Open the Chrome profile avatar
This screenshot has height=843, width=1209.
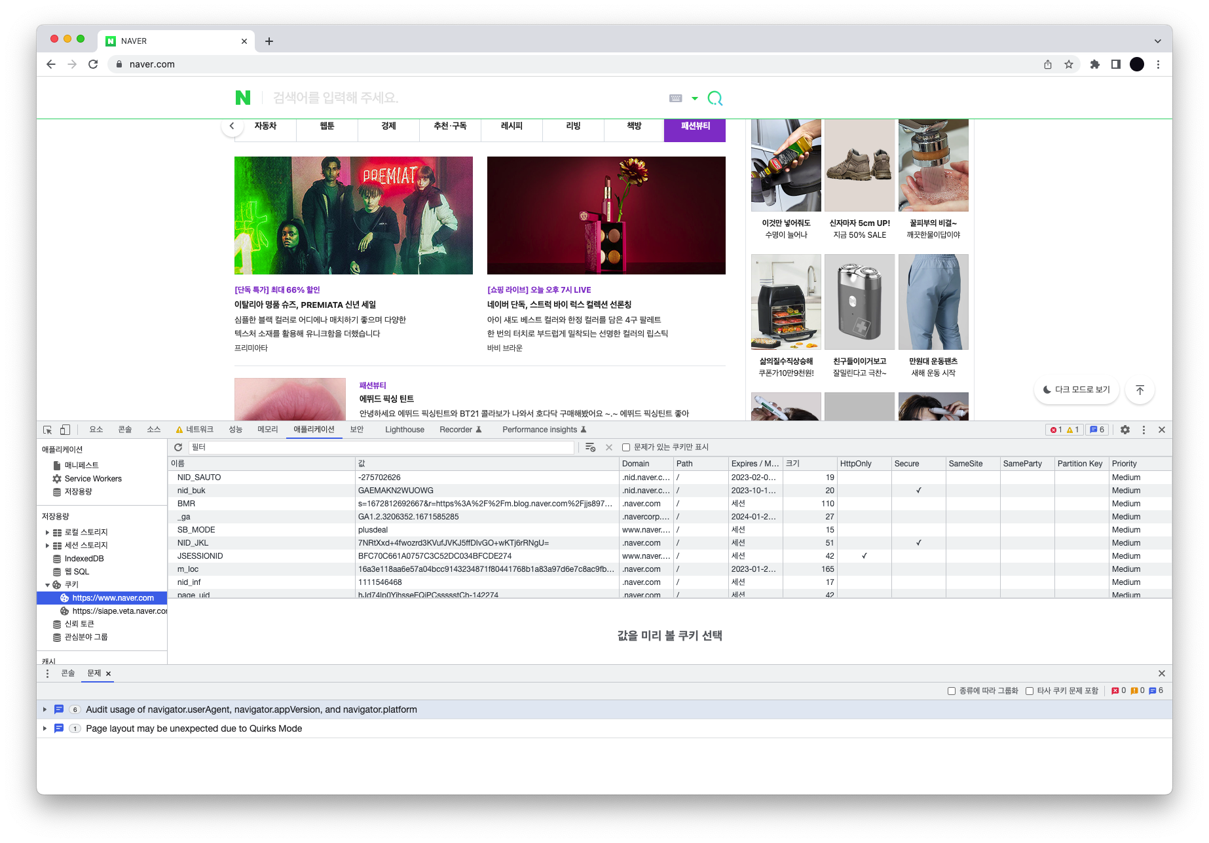pos(1137,64)
